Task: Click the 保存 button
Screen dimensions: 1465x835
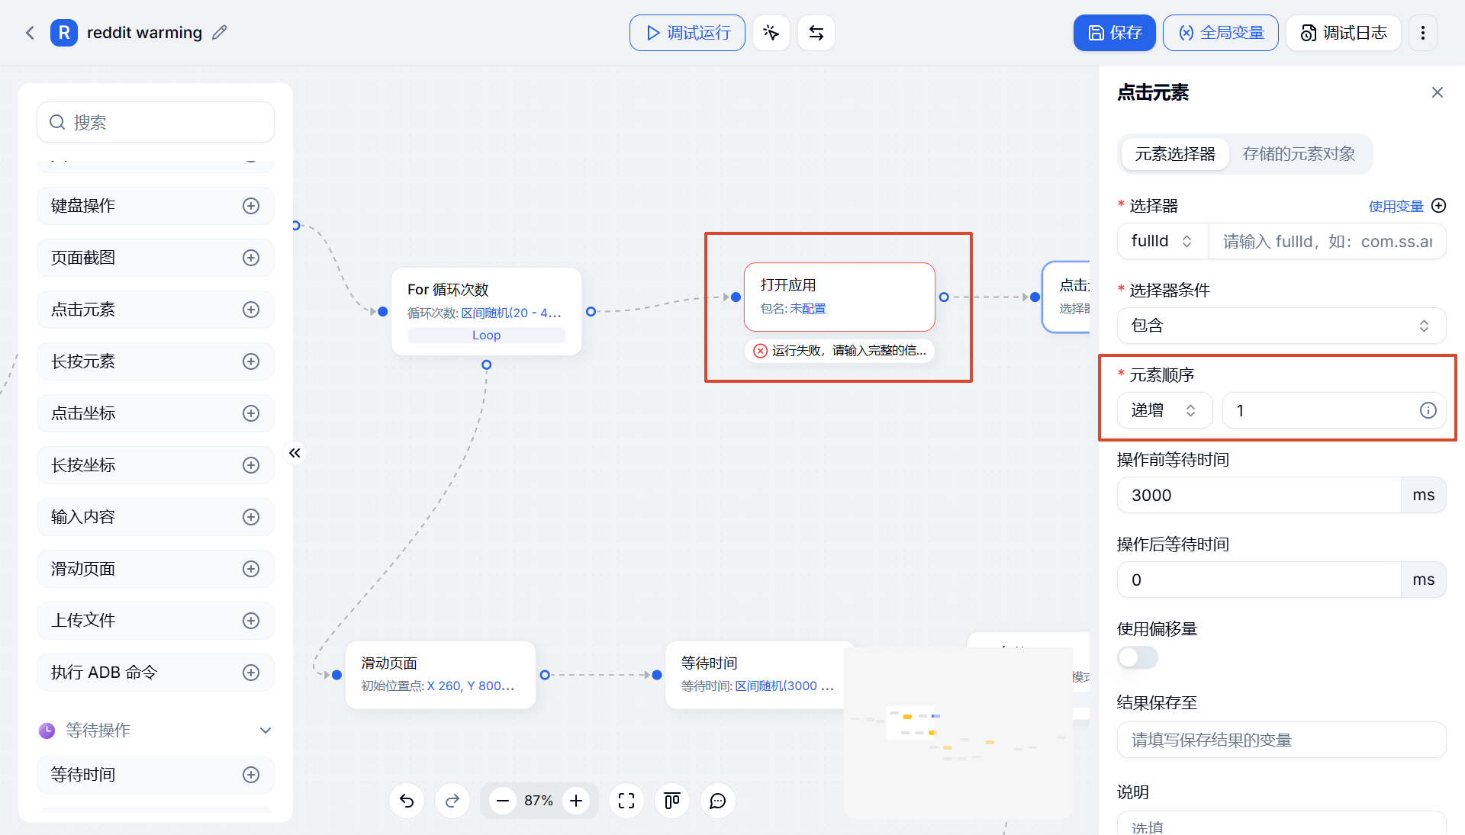Action: pos(1115,33)
